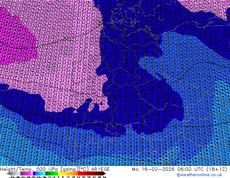230x178 pixels.
Task: Click the left arrow end of color scale
Action: pyautogui.click(x=8, y=173)
